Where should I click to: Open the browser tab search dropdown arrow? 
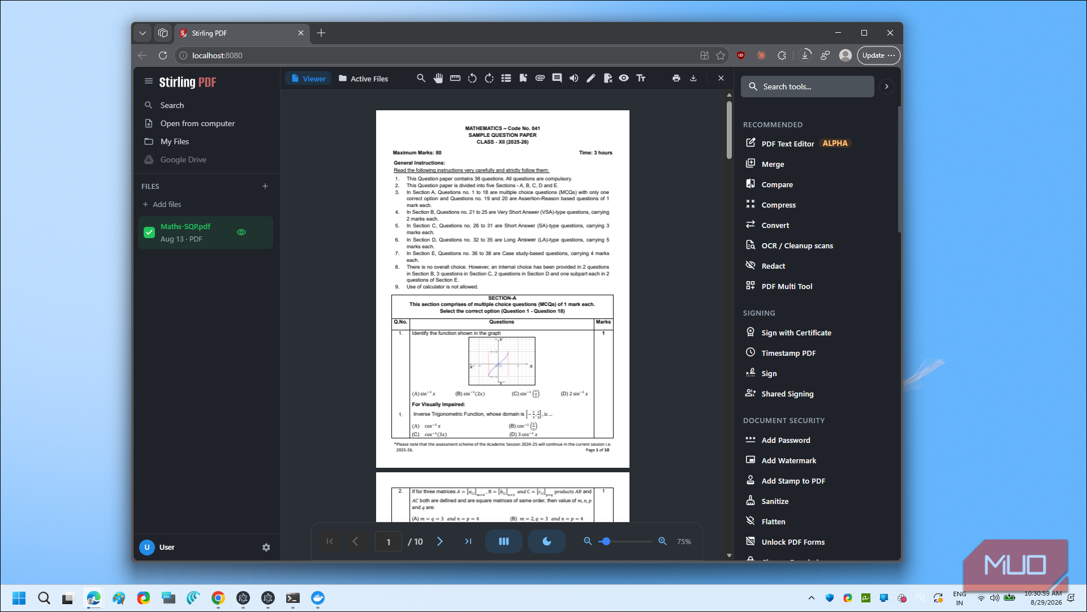point(143,33)
